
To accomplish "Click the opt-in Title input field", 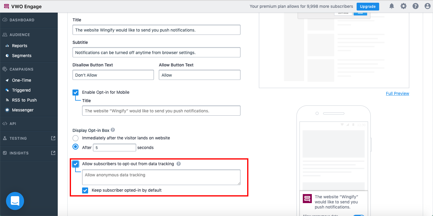I will (156, 30).
